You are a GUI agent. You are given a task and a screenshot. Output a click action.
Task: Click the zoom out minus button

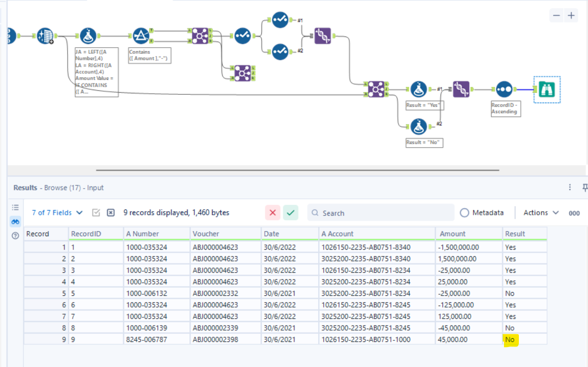(x=556, y=15)
